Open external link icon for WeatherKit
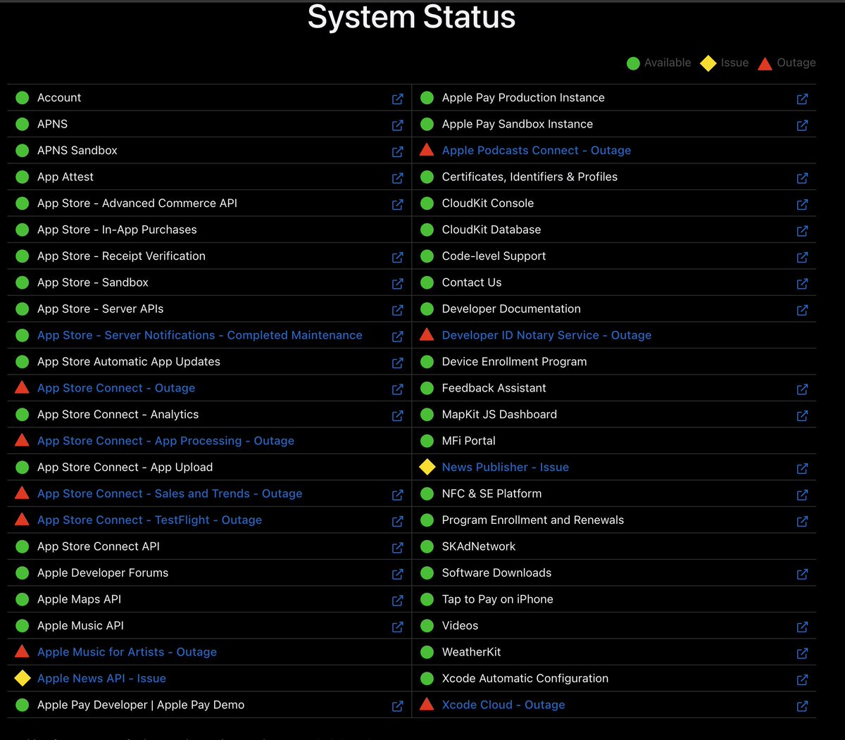This screenshot has height=740, width=845. click(802, 653)
